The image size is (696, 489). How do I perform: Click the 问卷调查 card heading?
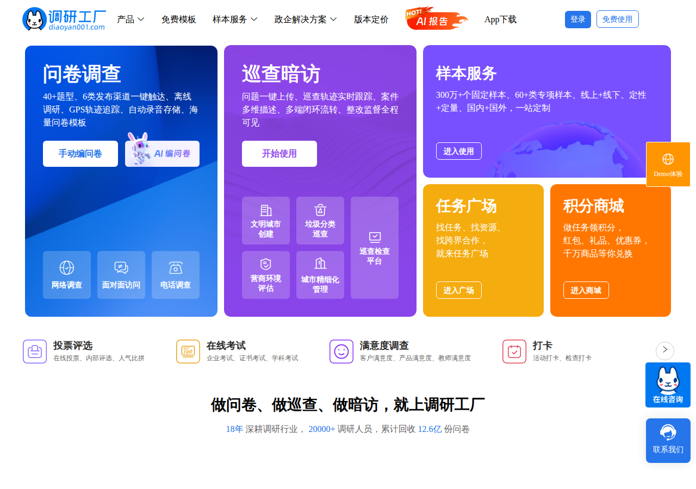pos(82,74)
